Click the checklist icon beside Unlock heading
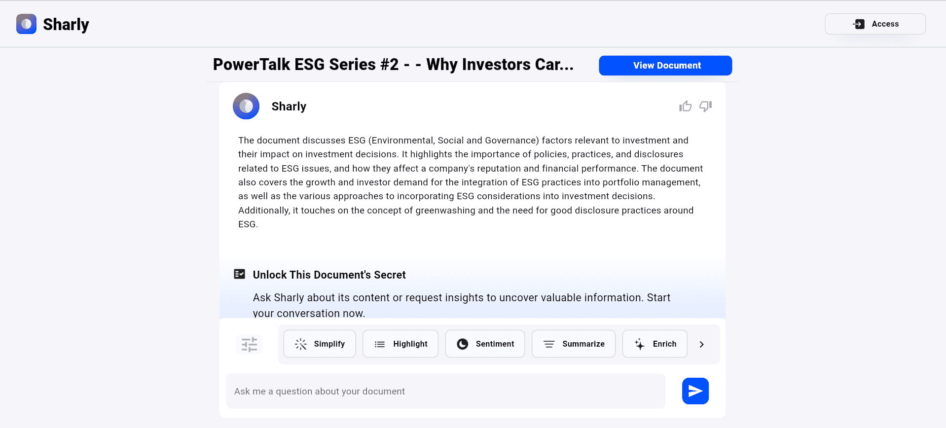Viewport: 946px width, 428px height. [x=240, y=274]
